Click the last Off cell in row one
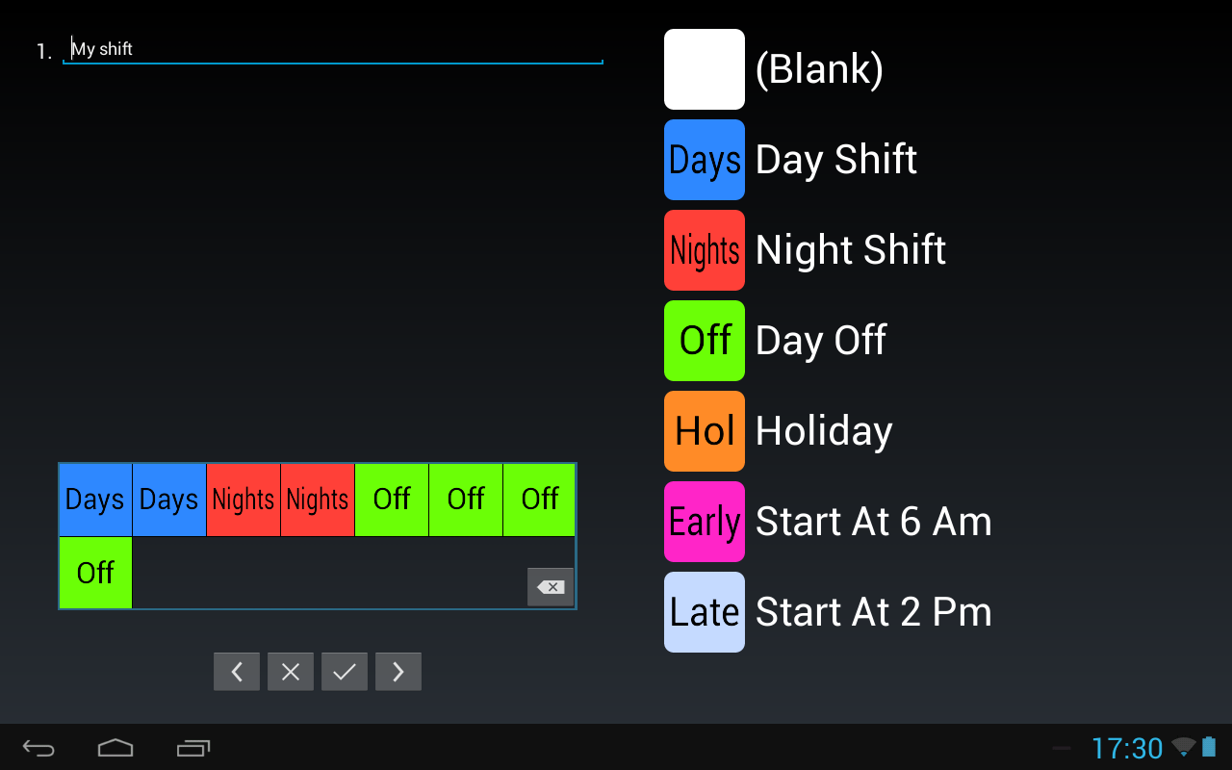1232x770 pixels. [539, 500]
